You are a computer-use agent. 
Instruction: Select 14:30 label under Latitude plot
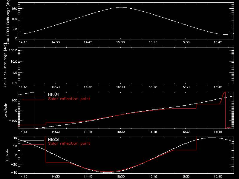56,177
